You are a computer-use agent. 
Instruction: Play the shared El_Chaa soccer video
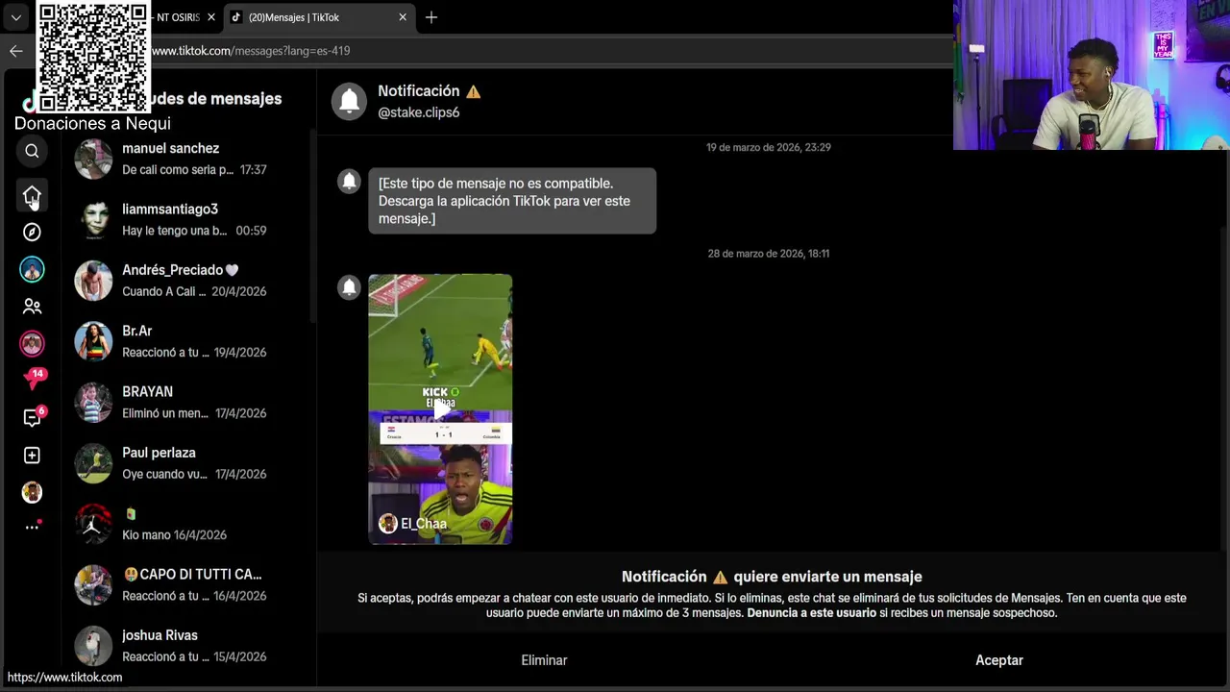(440, 409)
